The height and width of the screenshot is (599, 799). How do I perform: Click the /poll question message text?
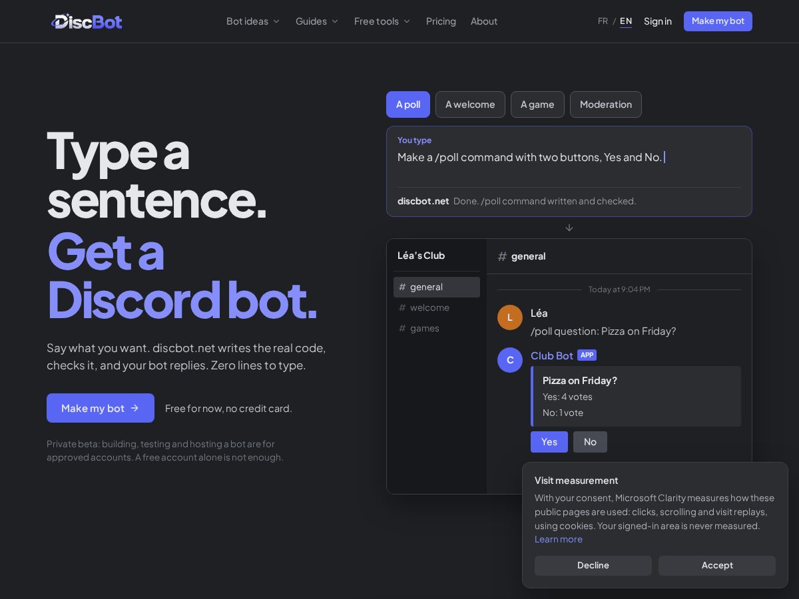pyautogui.click(x=603, y=331)
